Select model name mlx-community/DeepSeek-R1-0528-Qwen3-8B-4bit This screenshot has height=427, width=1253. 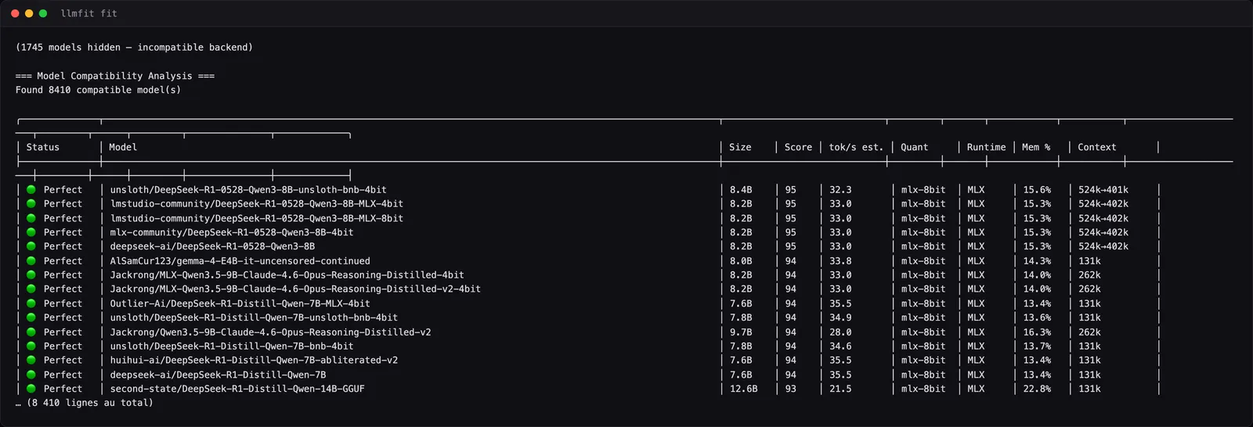232,232
